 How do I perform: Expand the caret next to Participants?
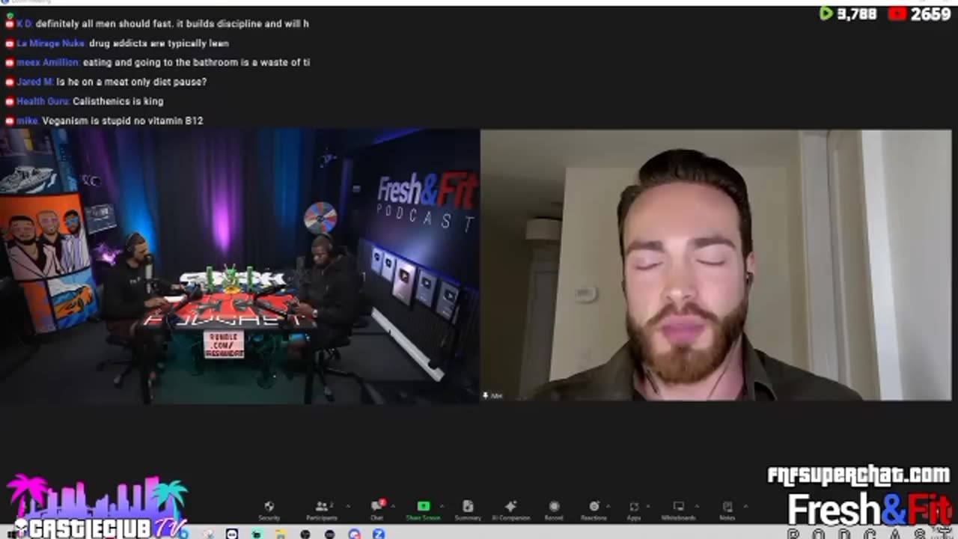347,507
